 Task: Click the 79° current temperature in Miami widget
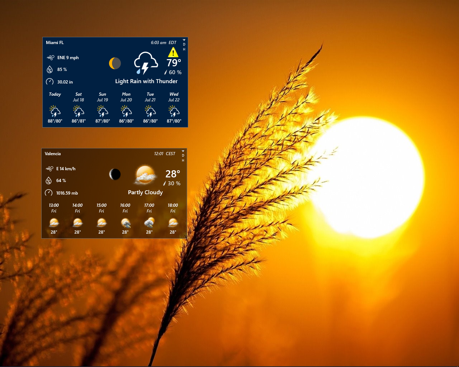[174, 63]
